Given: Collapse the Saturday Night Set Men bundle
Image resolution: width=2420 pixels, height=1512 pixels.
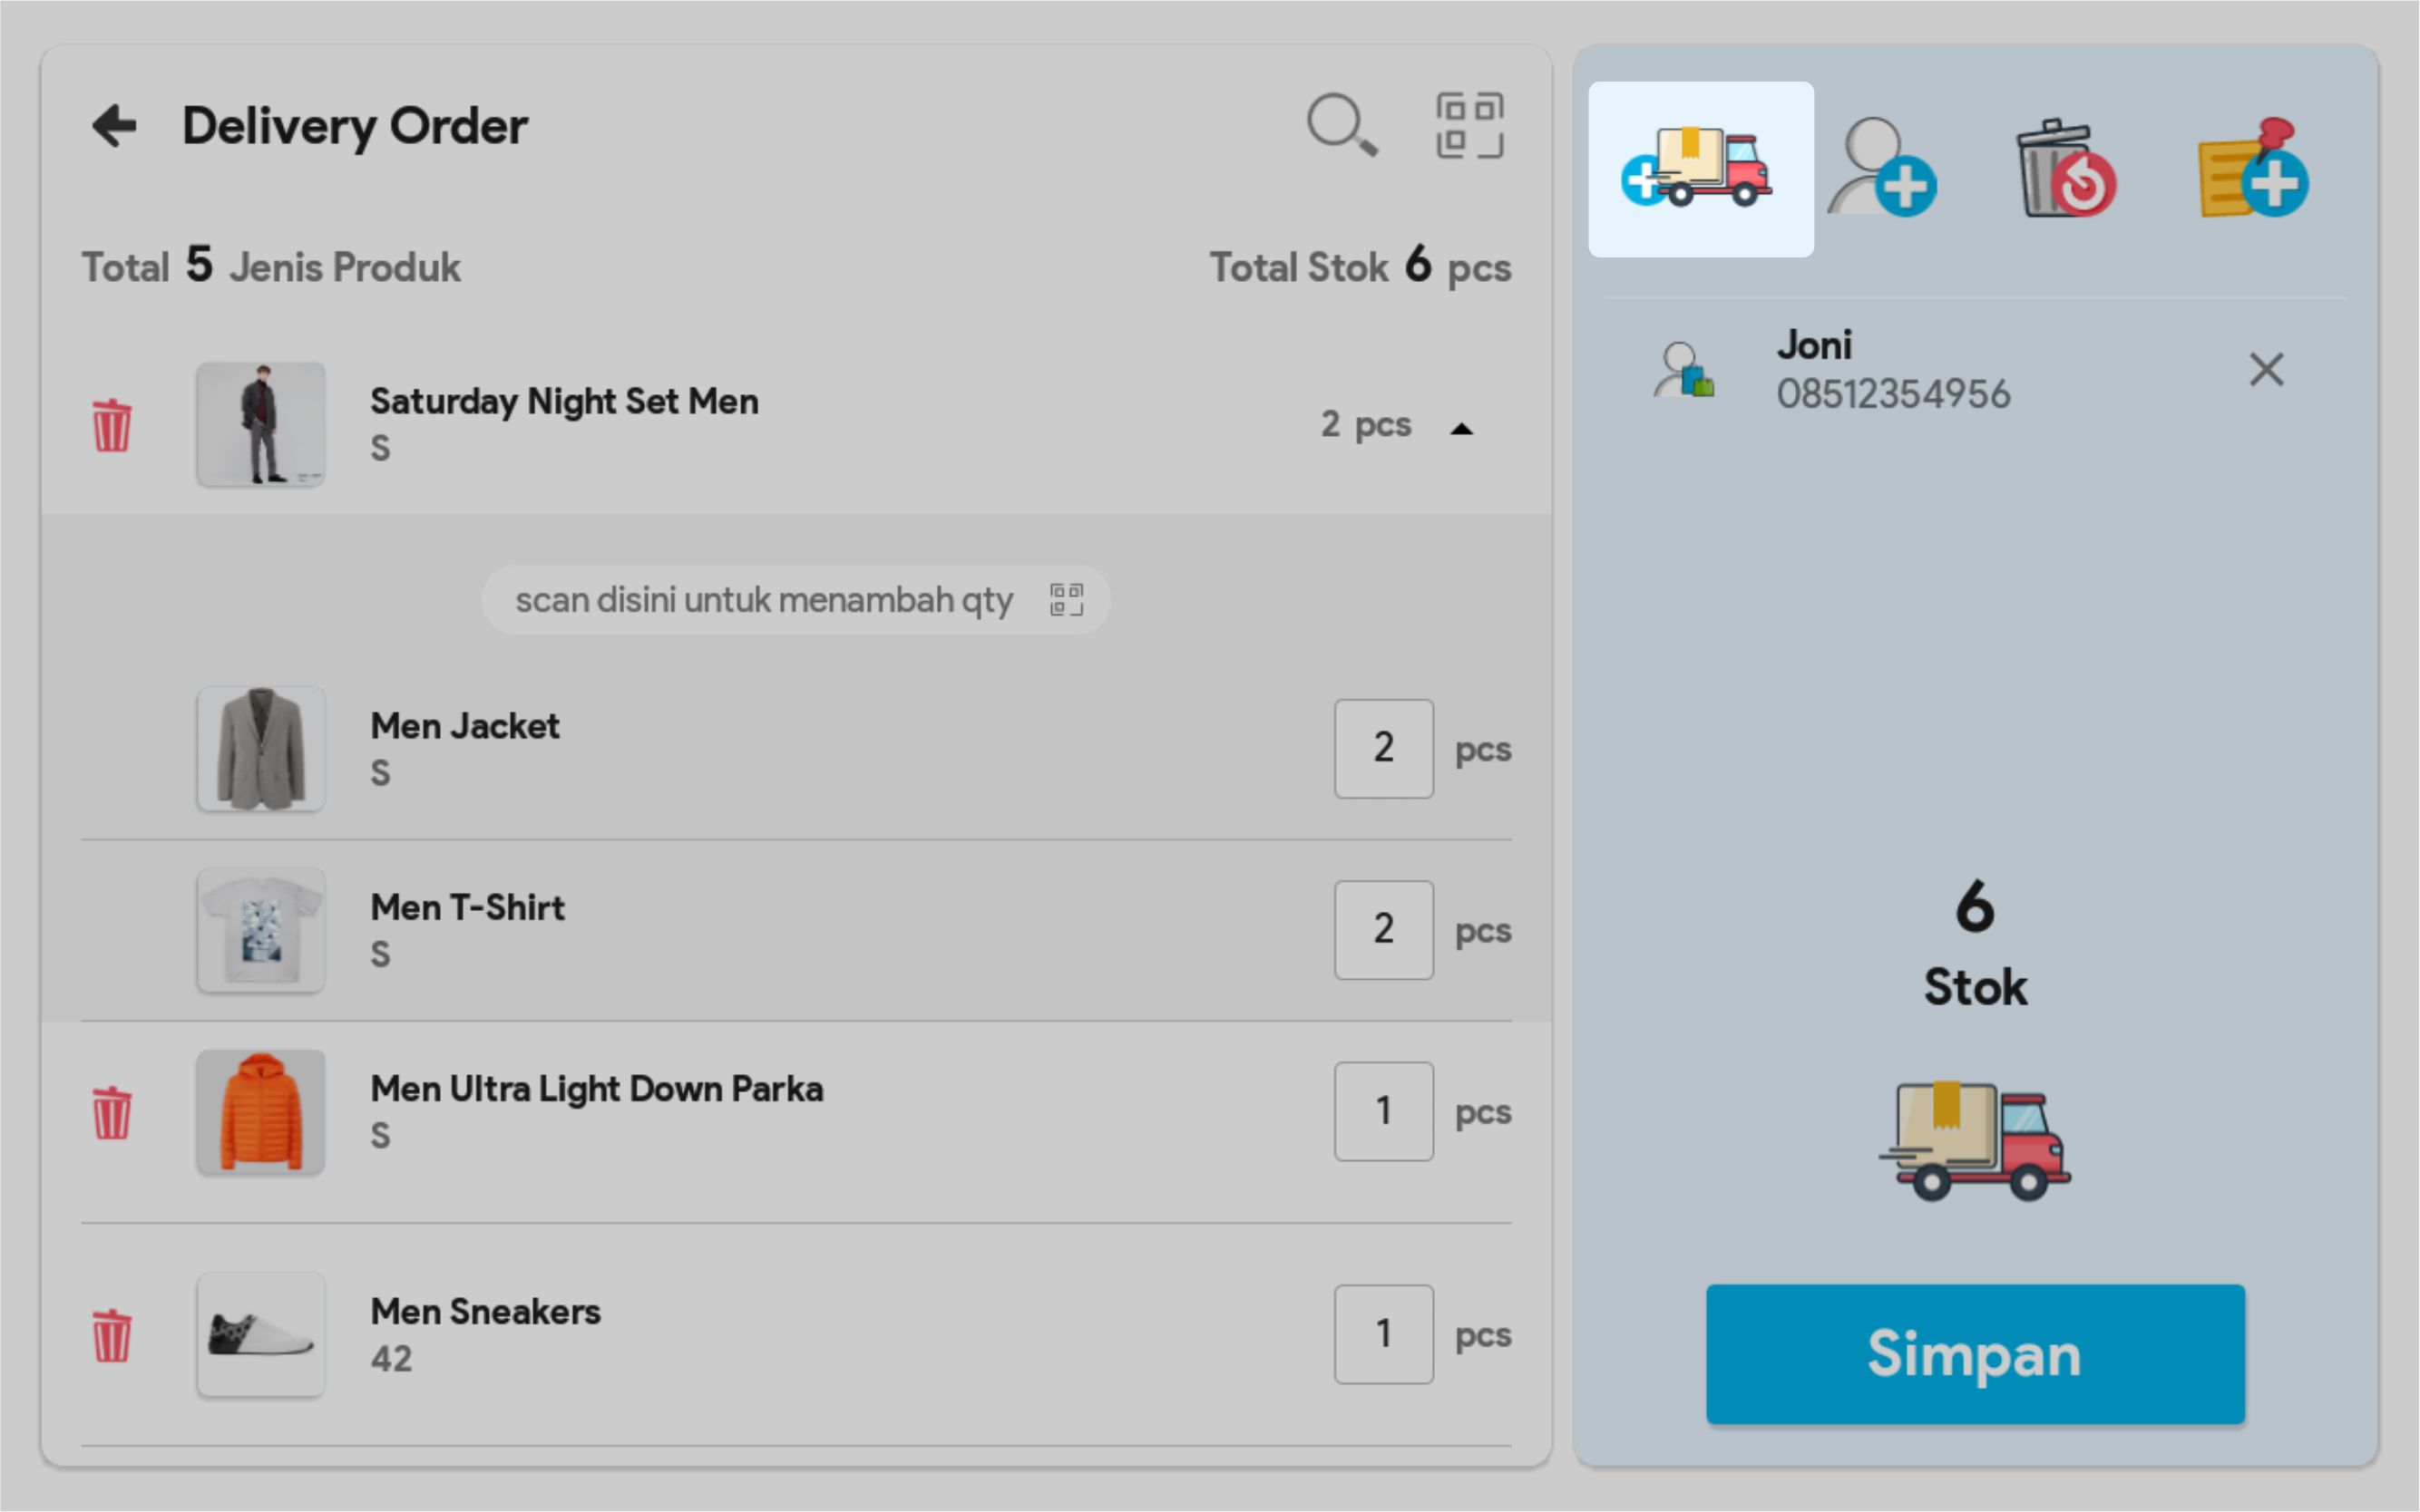Looking at the screenshot, I should (1461, 428).
